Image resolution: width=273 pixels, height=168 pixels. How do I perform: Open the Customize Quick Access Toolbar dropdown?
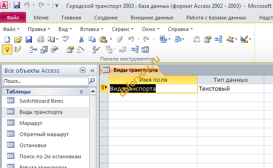click(57, 6)
